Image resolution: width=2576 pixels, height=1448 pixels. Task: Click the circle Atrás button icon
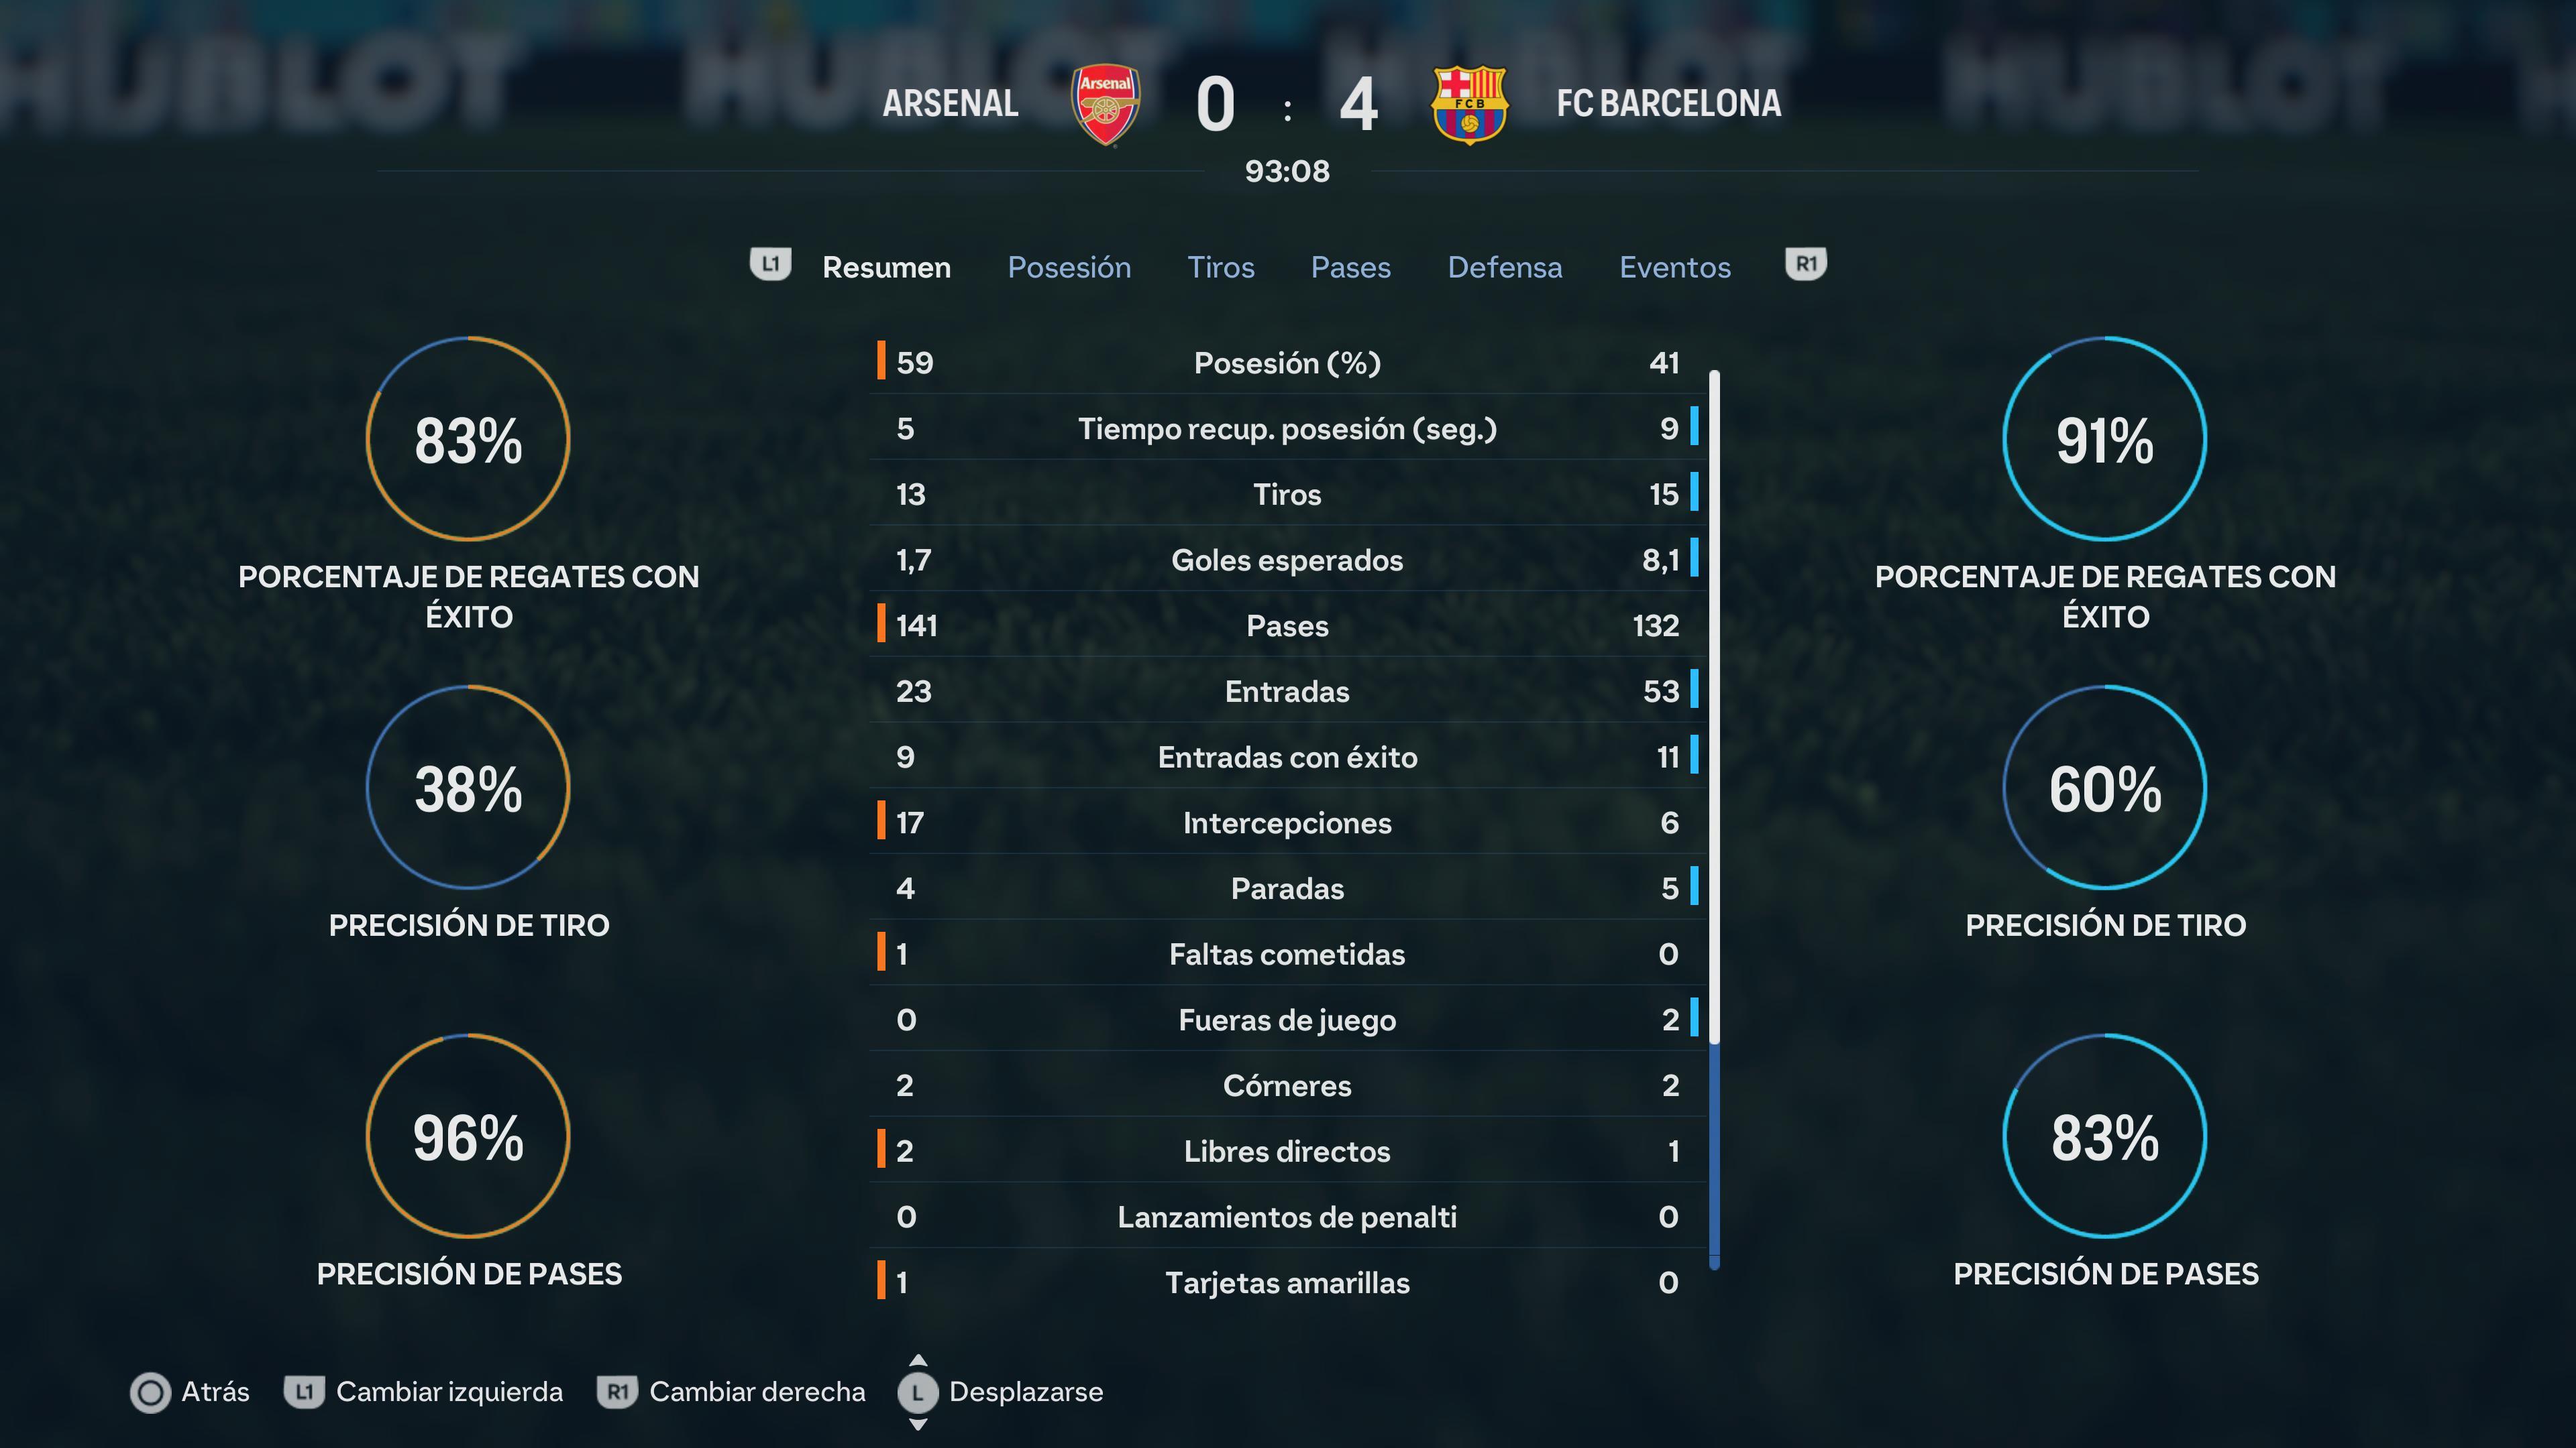click(x=151, y=1392)
